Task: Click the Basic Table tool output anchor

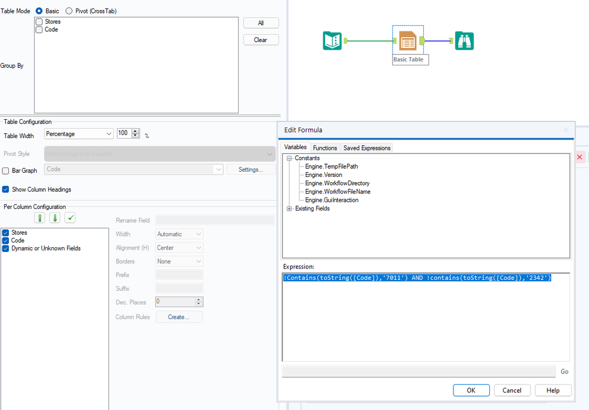Action: [422, 41]
